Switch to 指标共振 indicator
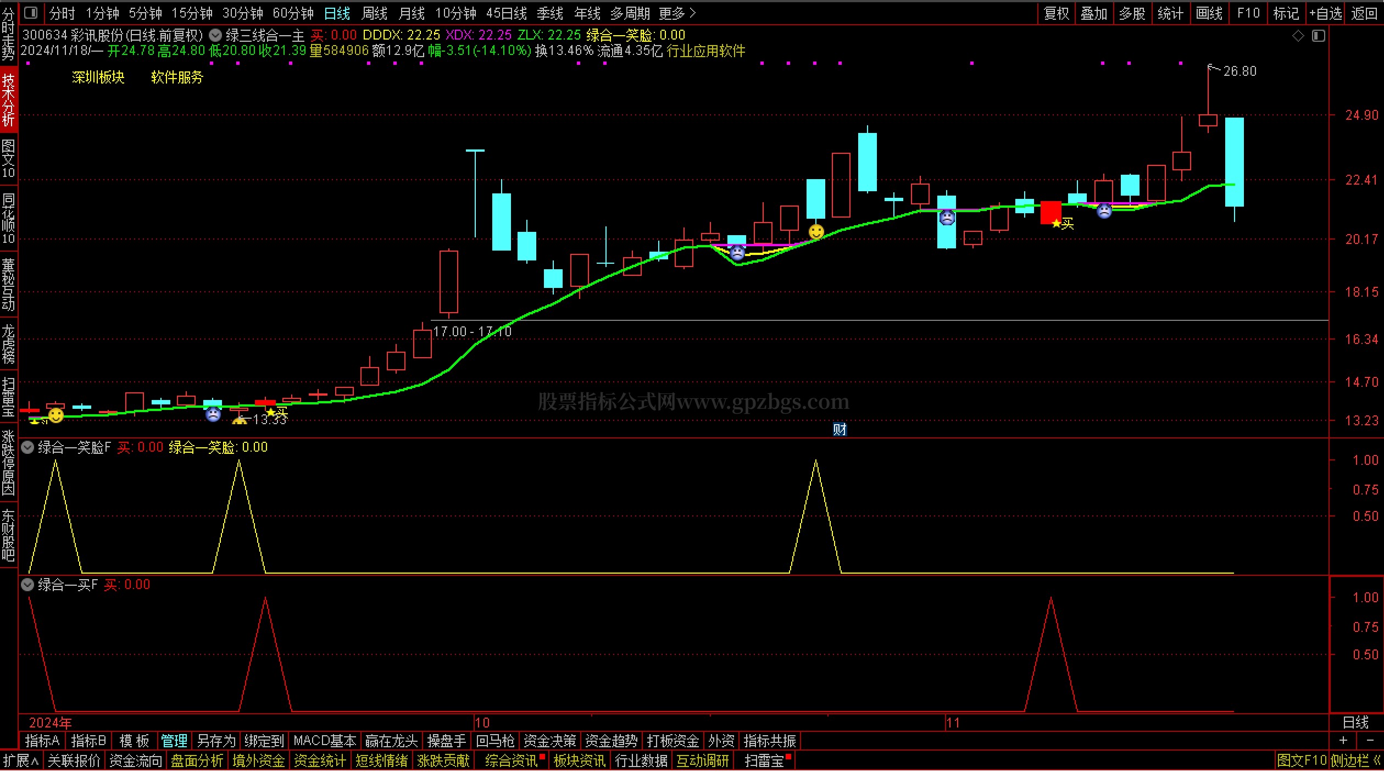The image size is (1384, 772). pos(770,741)
